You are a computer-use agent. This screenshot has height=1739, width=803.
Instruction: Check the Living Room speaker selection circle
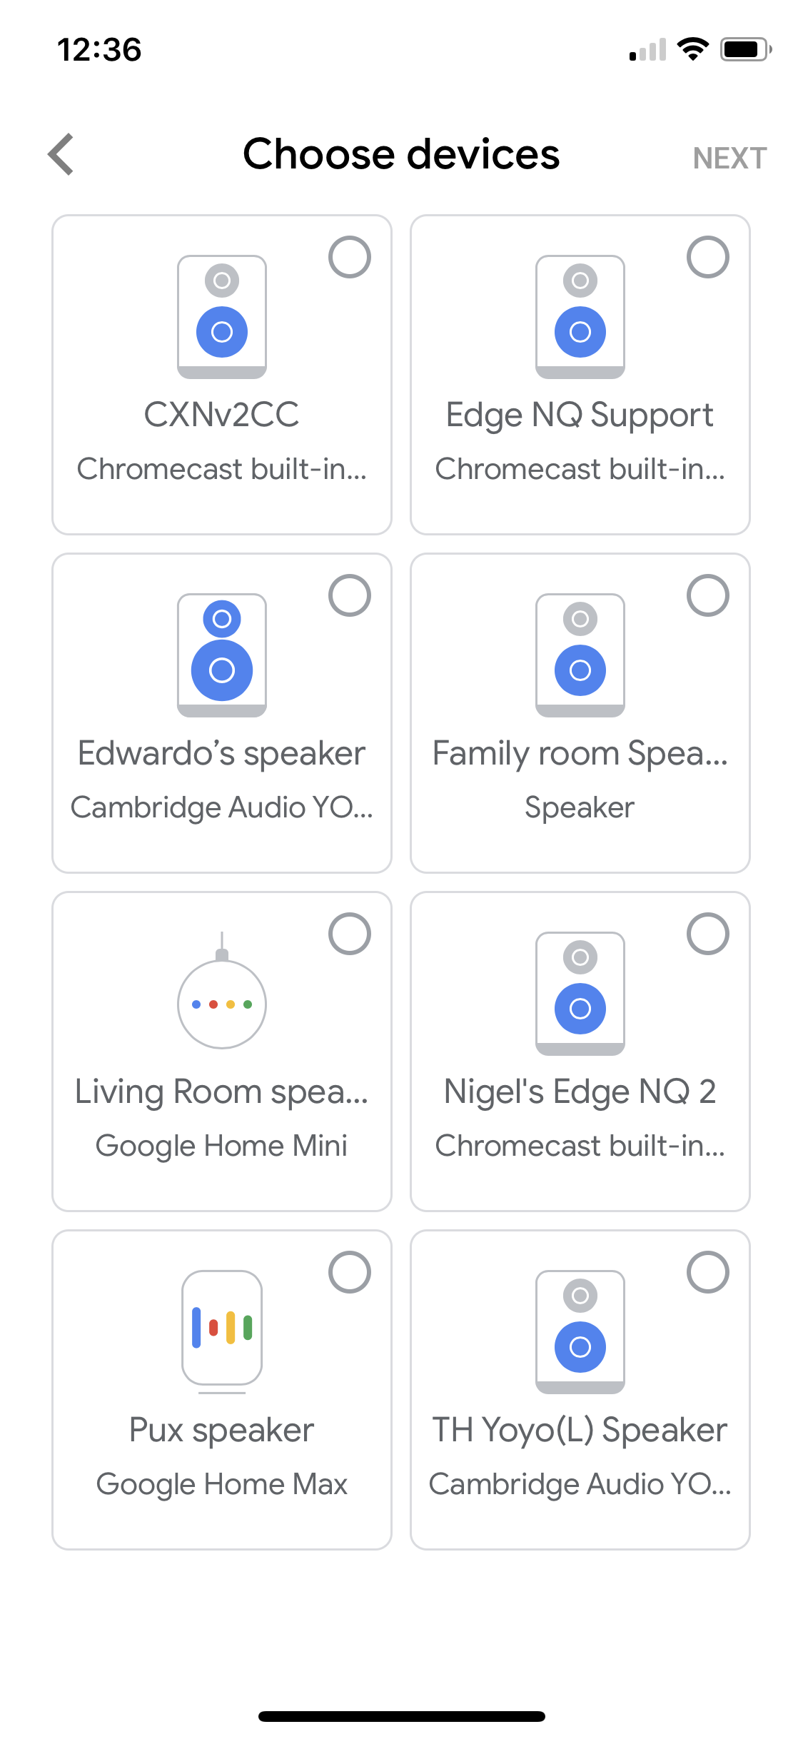[350, 934]
